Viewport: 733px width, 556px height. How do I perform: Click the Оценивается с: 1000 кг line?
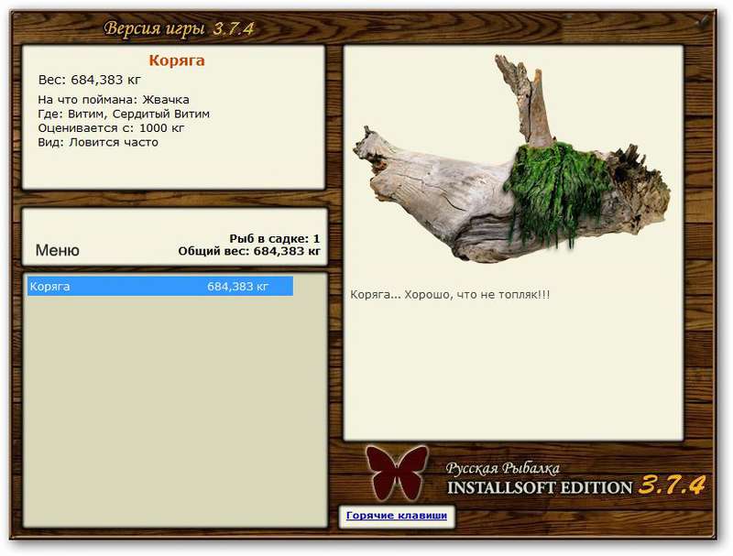click(x=111, y=128)
